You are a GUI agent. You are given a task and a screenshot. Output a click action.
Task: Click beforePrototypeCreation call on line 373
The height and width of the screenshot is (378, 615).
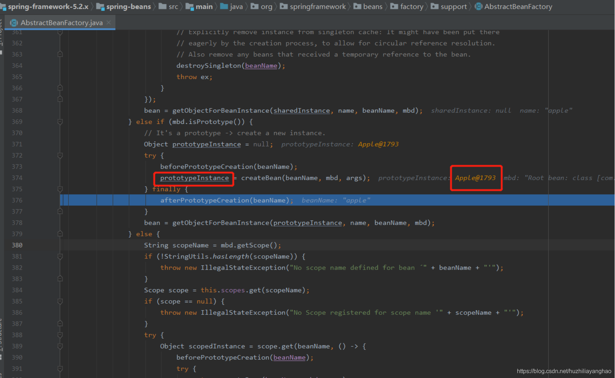[207, 167]
